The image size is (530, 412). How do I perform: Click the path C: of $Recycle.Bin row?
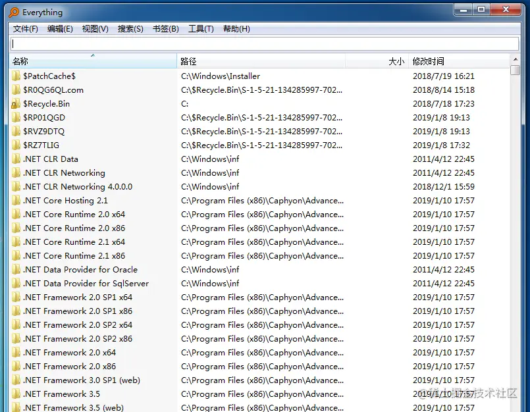pyautogui.click(x=185, y=104)
